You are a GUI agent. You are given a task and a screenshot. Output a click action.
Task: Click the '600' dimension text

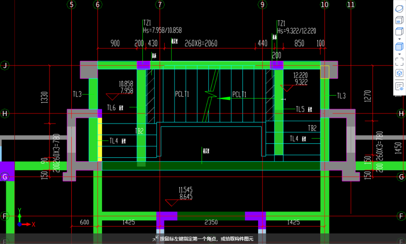coord(84,222)
